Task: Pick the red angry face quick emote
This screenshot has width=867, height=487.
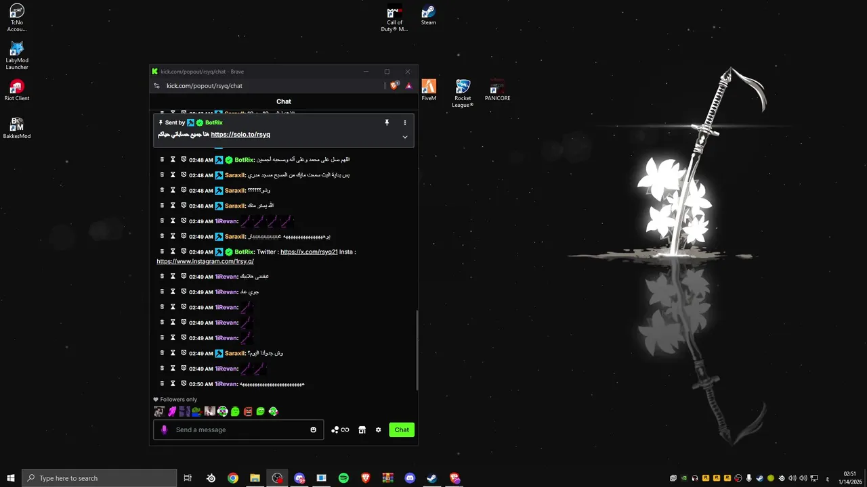Action: tap(248, 411)
